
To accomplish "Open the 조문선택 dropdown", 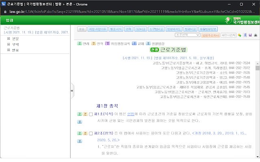I will click(188, 35).
